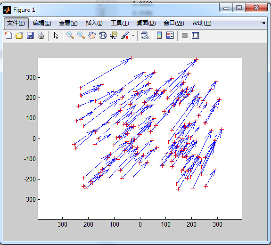This screenshot has height=245, width=271.
Task: Insert a colorbar via toolbar icon
Action: tap(159, 36)
